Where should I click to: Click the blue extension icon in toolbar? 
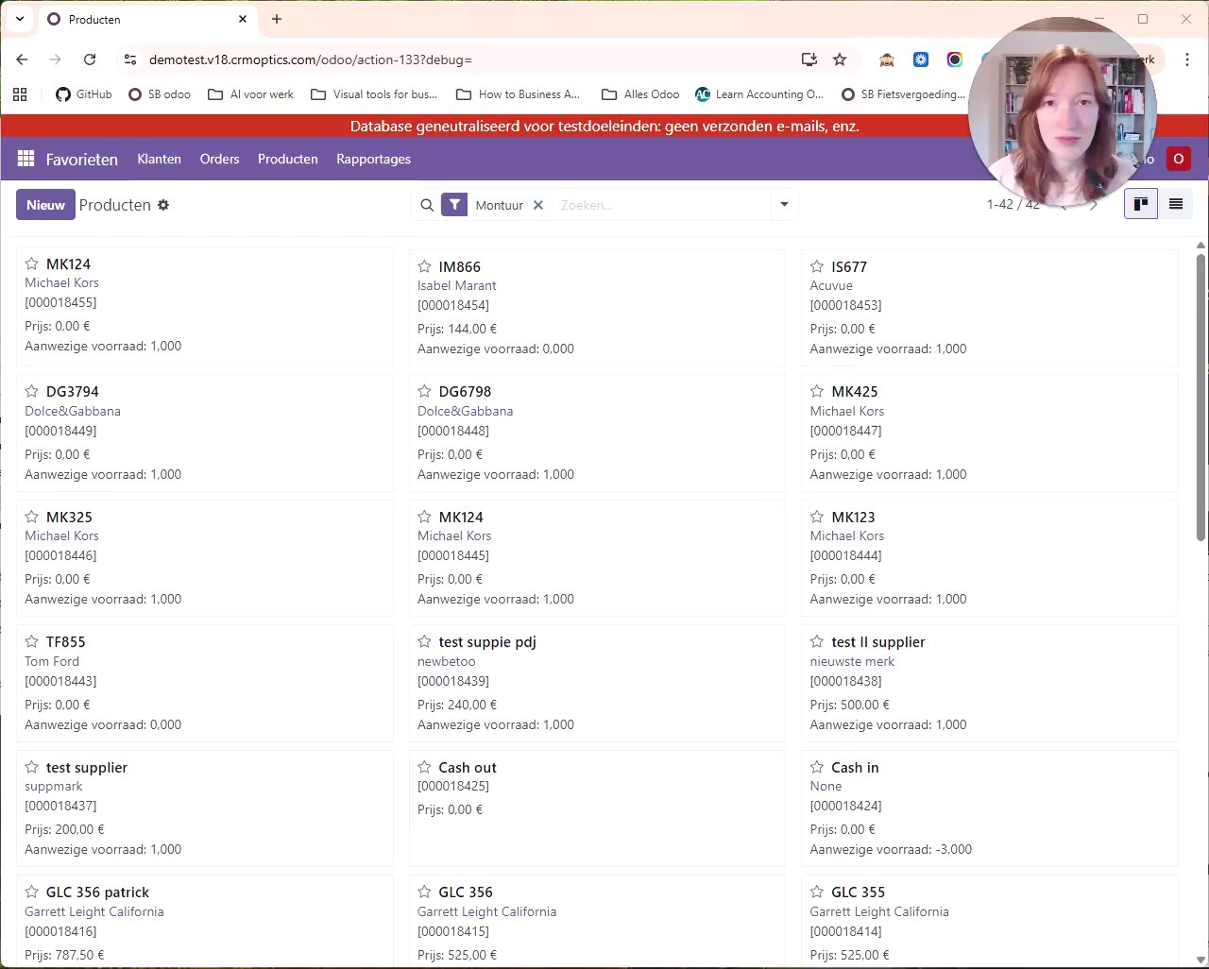921,59
